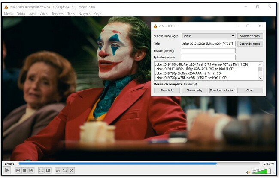Adjust the volume slider at 100%
The width and height of the screenshot is (279, 178).
point(261,171)
